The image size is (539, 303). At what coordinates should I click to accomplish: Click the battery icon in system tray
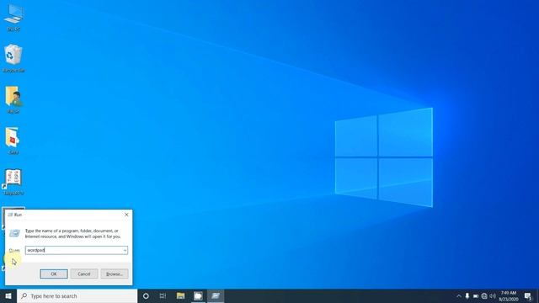pyautogui.click(x=476, y=295)
